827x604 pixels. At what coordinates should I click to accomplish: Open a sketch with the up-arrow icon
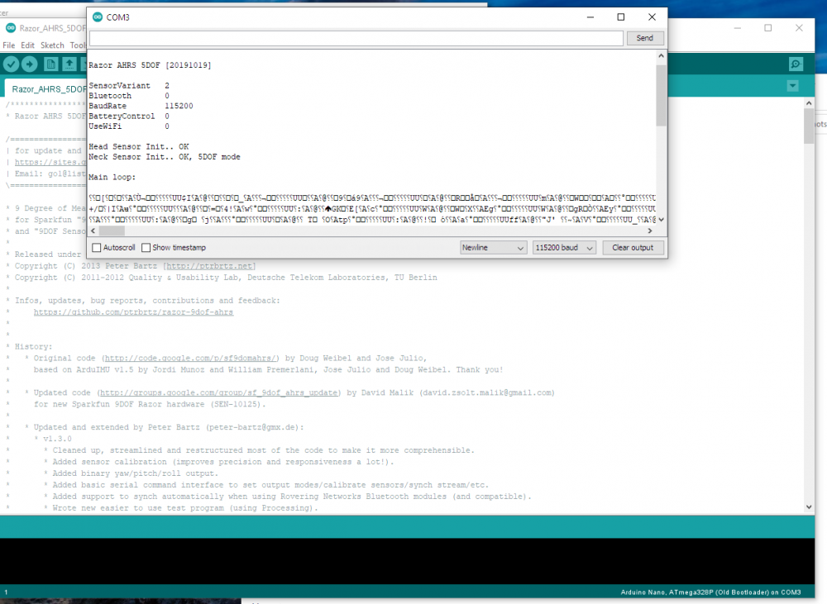click(70, 64)
